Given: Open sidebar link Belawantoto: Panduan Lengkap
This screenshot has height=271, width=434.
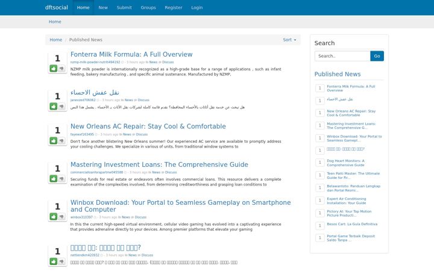Looking at the screenshot, I should tap(353, 188).
